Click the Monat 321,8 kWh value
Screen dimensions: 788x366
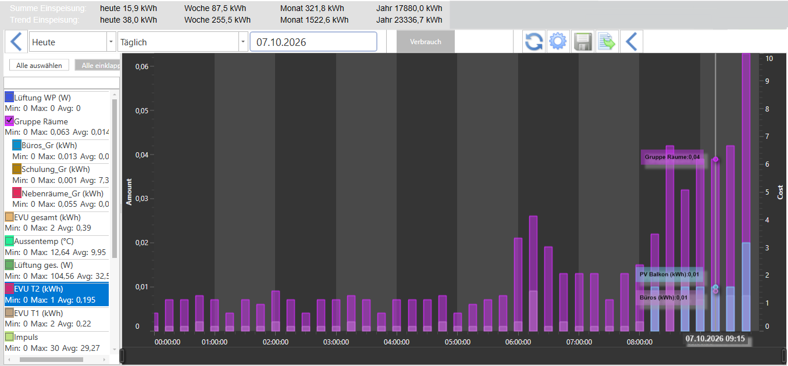coord(312,9)
